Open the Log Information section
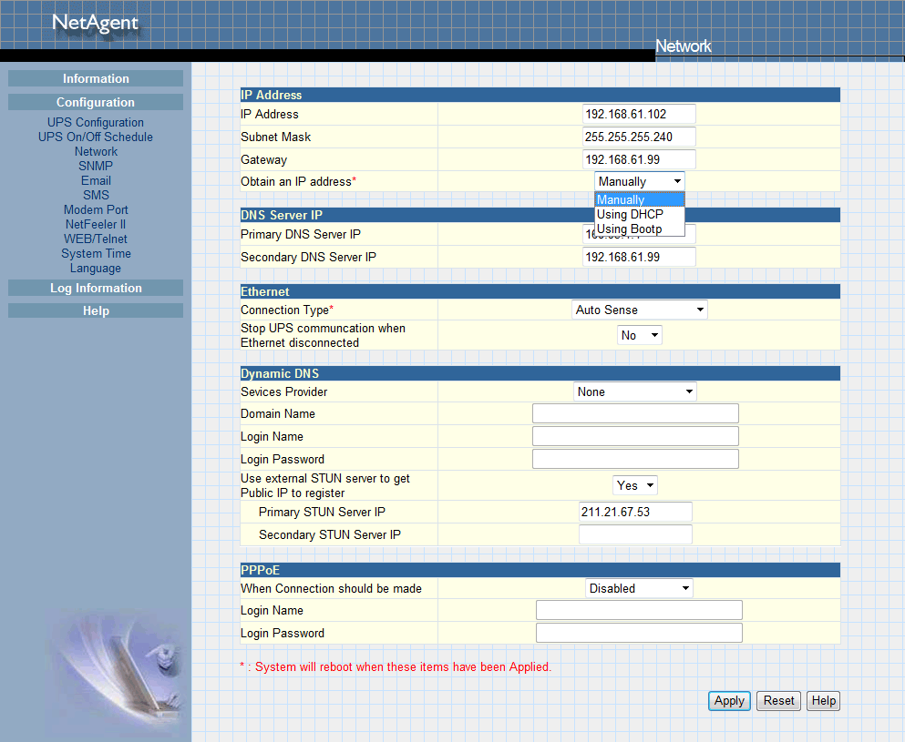The width and height of the screenshot is (905, 742). pyautogui.click(x=96, y=288)
